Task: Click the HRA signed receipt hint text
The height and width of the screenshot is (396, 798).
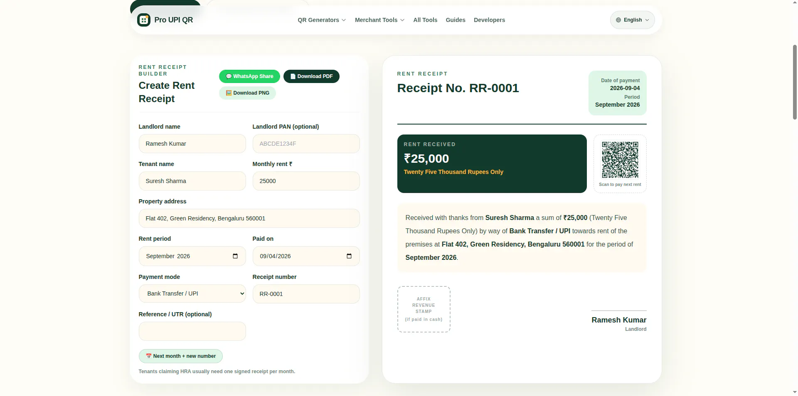Action: [217, 372]
